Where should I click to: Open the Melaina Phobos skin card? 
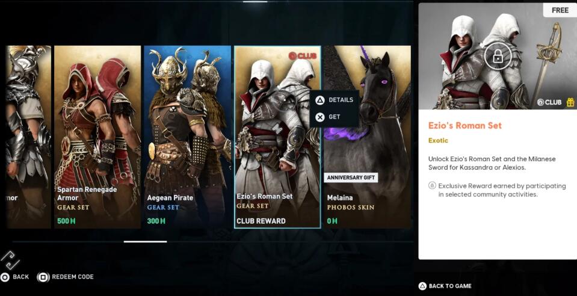tap(367, 137)
